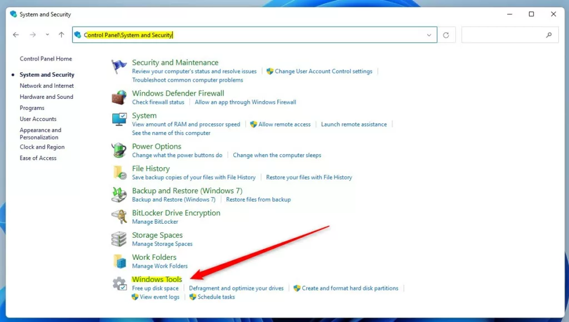Click the address bar path field
Viewport: 569px width, 322px height.
(x=254, y=35)
